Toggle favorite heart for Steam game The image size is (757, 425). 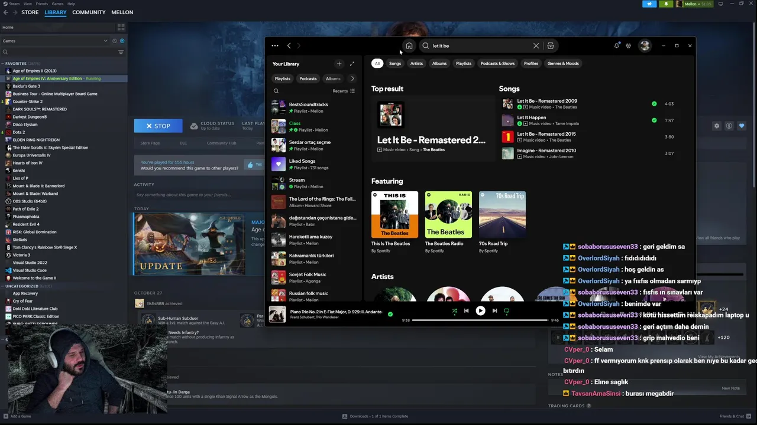742,126
